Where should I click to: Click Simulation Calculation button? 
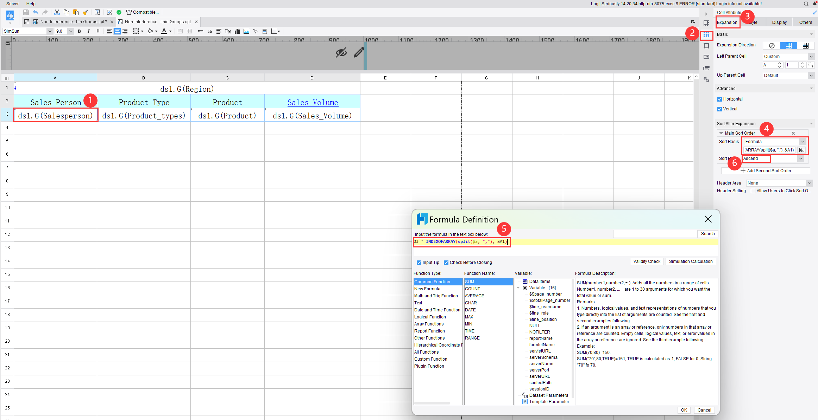tap(691, 261)
